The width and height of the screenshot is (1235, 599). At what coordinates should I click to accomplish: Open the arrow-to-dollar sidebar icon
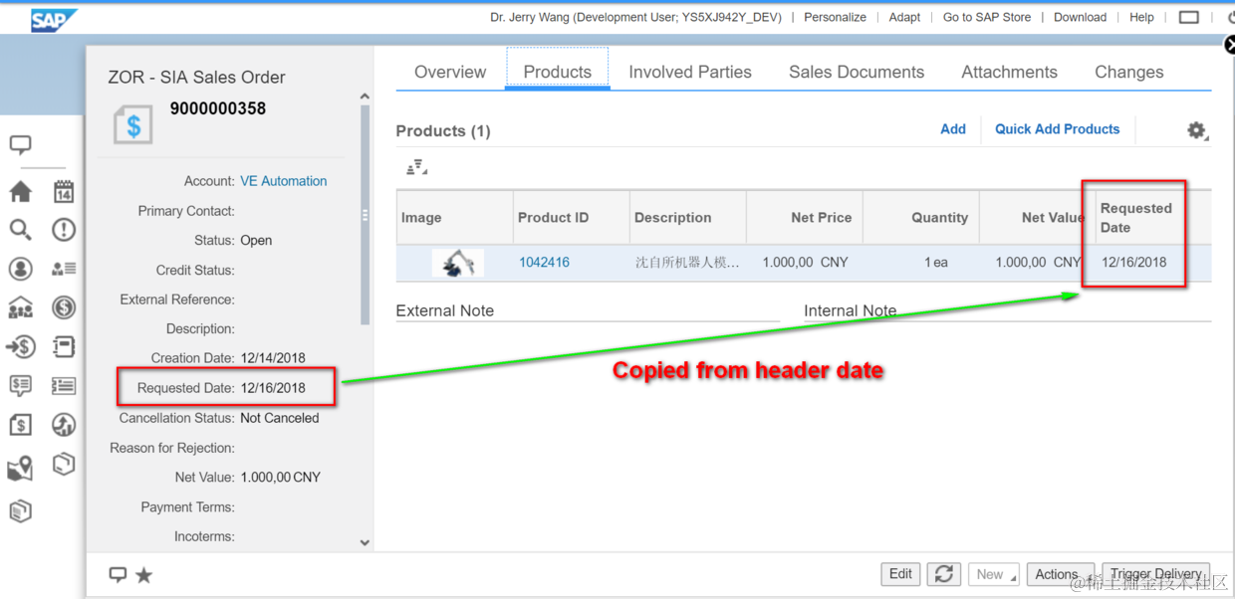point(20,347)
